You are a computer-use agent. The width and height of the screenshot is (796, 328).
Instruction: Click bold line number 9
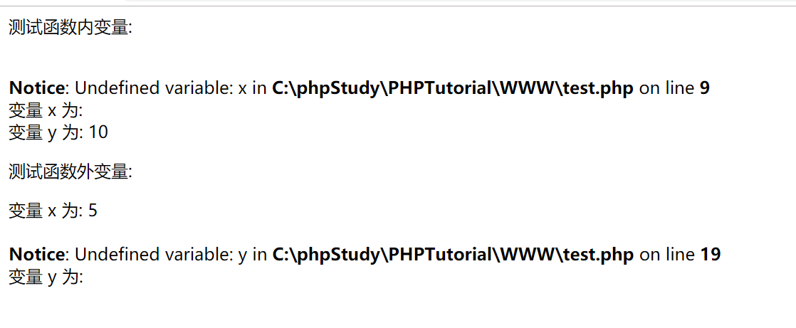[x=705, y=88]
